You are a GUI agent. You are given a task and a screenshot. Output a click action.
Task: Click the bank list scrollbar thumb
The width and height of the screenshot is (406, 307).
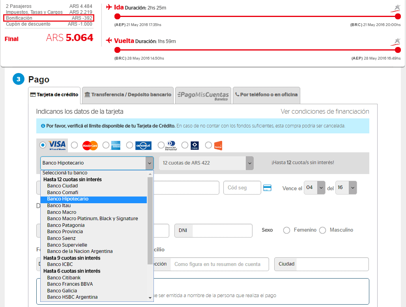tap(150, 221)
